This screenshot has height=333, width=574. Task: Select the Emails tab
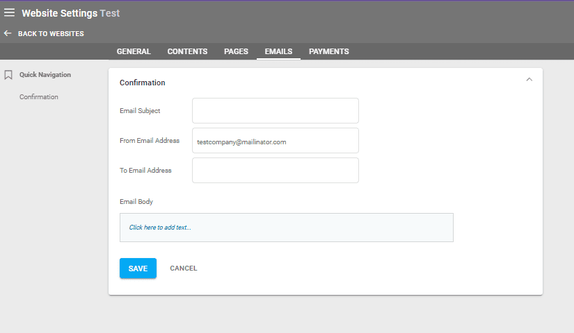click(278, 51)
